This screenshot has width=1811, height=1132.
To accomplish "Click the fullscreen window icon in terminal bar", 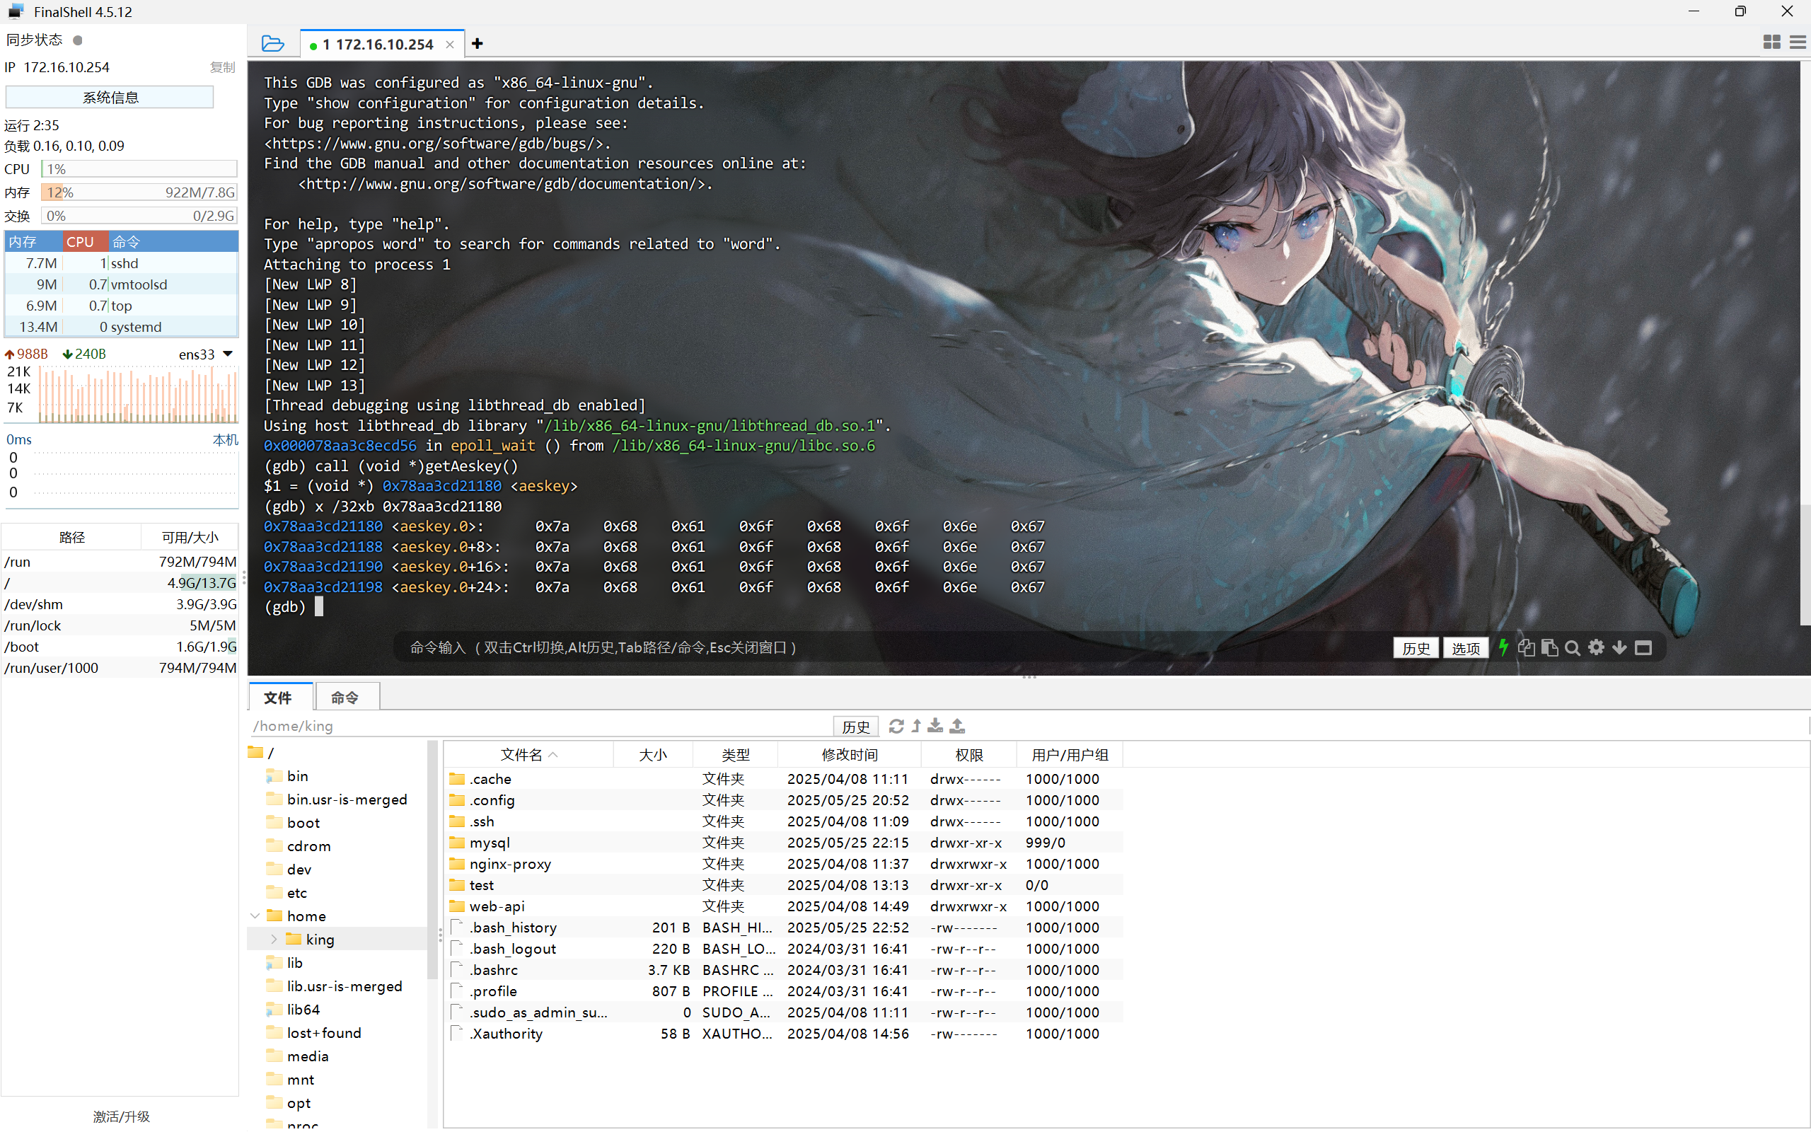I will point(1643,647).
